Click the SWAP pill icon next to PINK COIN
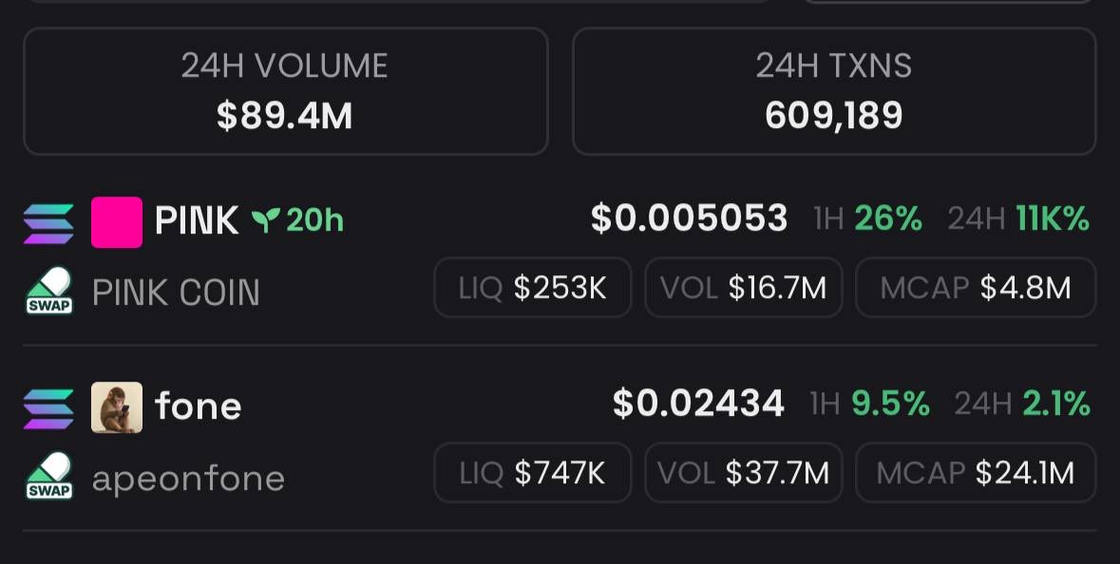Screen dimensions: 1120x564 pyautogui.click(x=49, y=291)
